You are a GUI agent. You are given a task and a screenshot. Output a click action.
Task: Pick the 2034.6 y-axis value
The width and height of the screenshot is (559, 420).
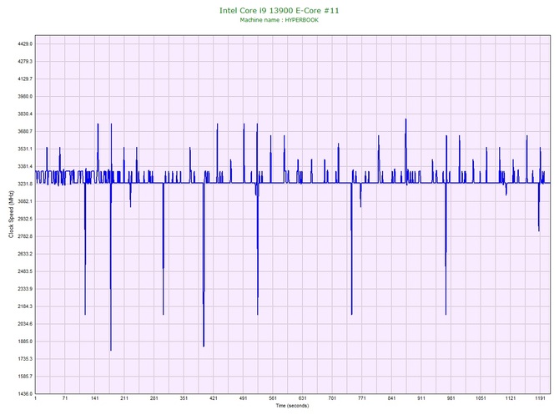click(x=25, y=324)
